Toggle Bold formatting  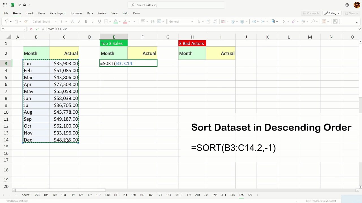click(86, 21)
